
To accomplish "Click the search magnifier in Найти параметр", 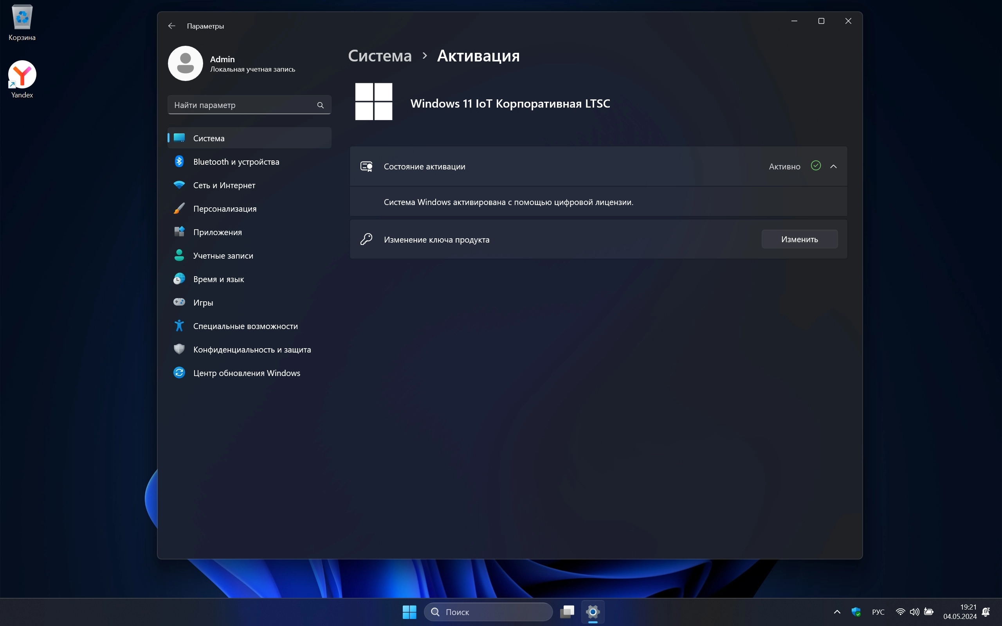I will click(x=320, y=105).
